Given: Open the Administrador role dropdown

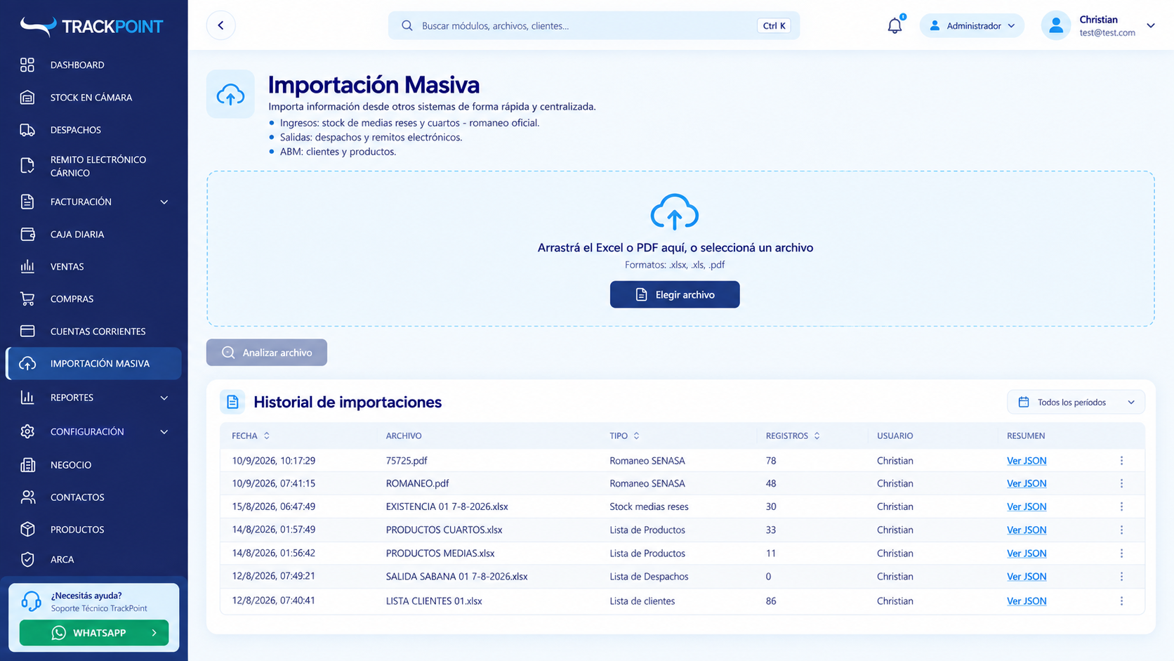Looking at the screenshot, I should pos(972,26).
